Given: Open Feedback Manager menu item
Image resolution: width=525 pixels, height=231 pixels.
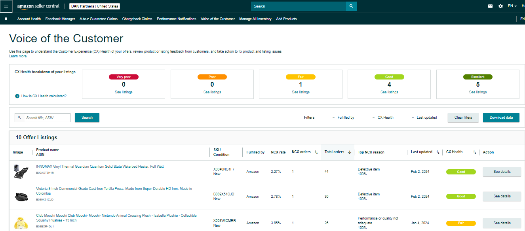Looking at the screenshot, I should coord(60,19).
